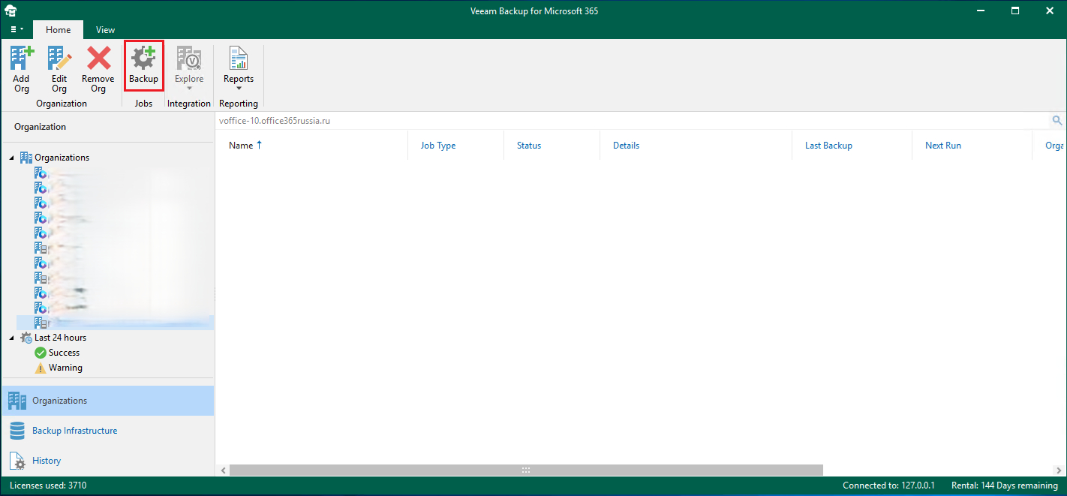Click the Backup Infrastructure database icon

(17, 431)
